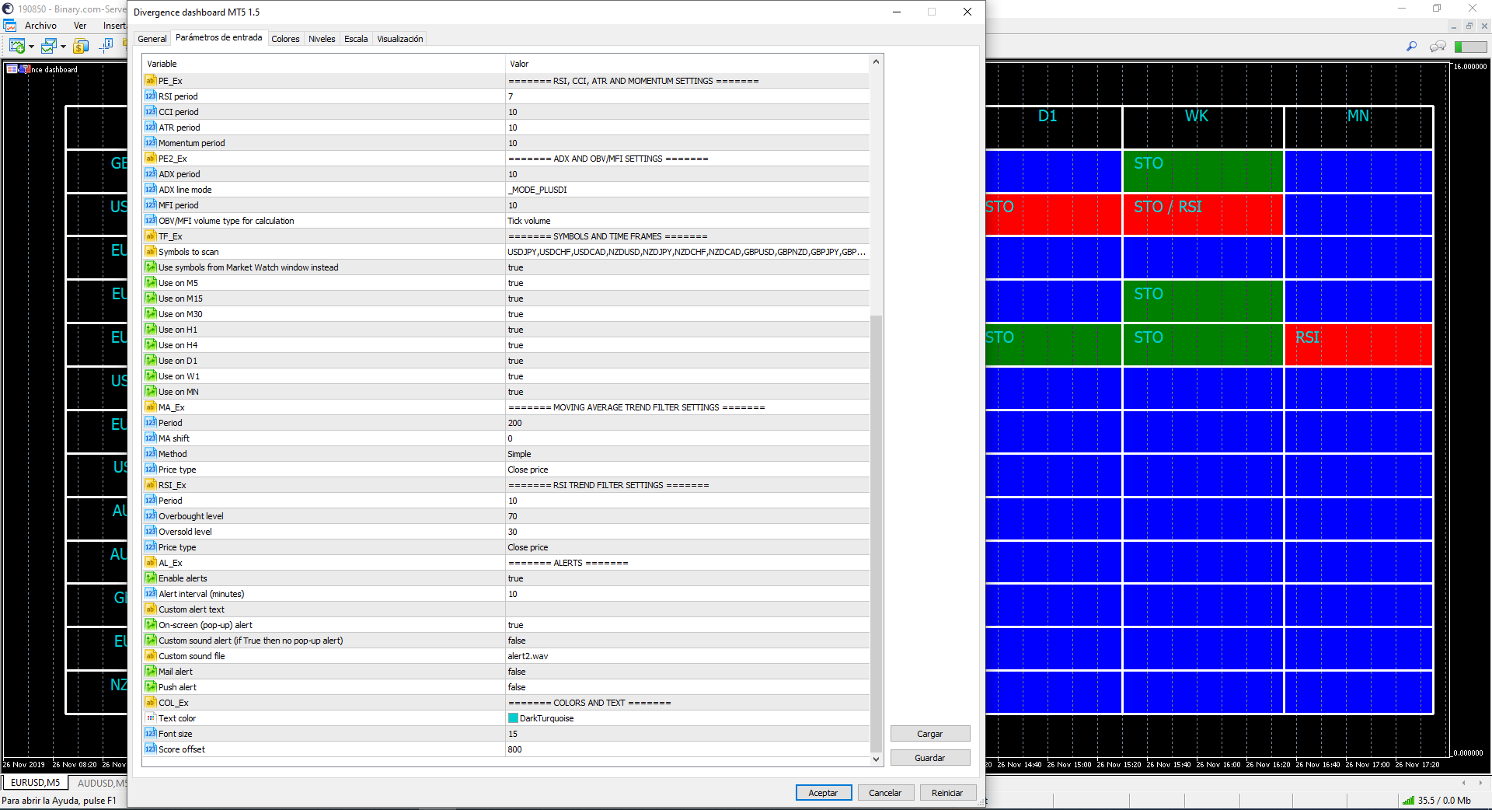Select the DarkTurquoise text color swatch
1492x810 pixels.
click(513, 718)
